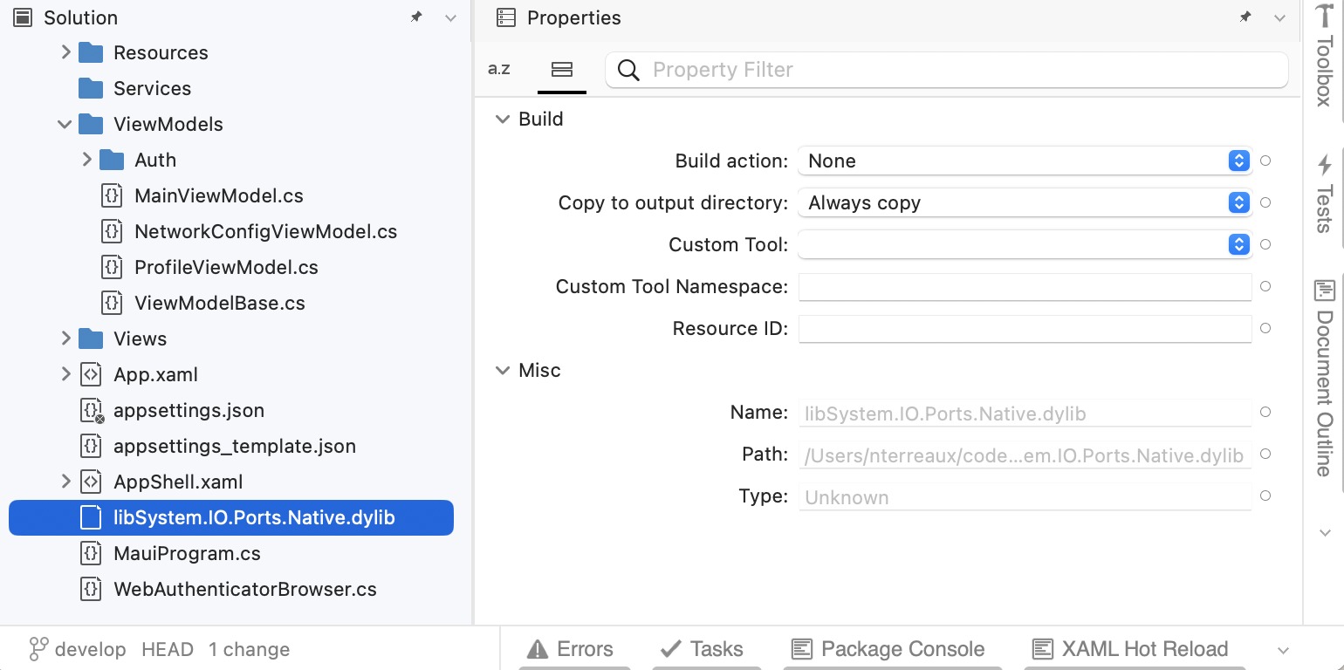Click the alphabetical sort icon in Properties
The height and width of the screenshot is (670, 1344).
point(498,69)
